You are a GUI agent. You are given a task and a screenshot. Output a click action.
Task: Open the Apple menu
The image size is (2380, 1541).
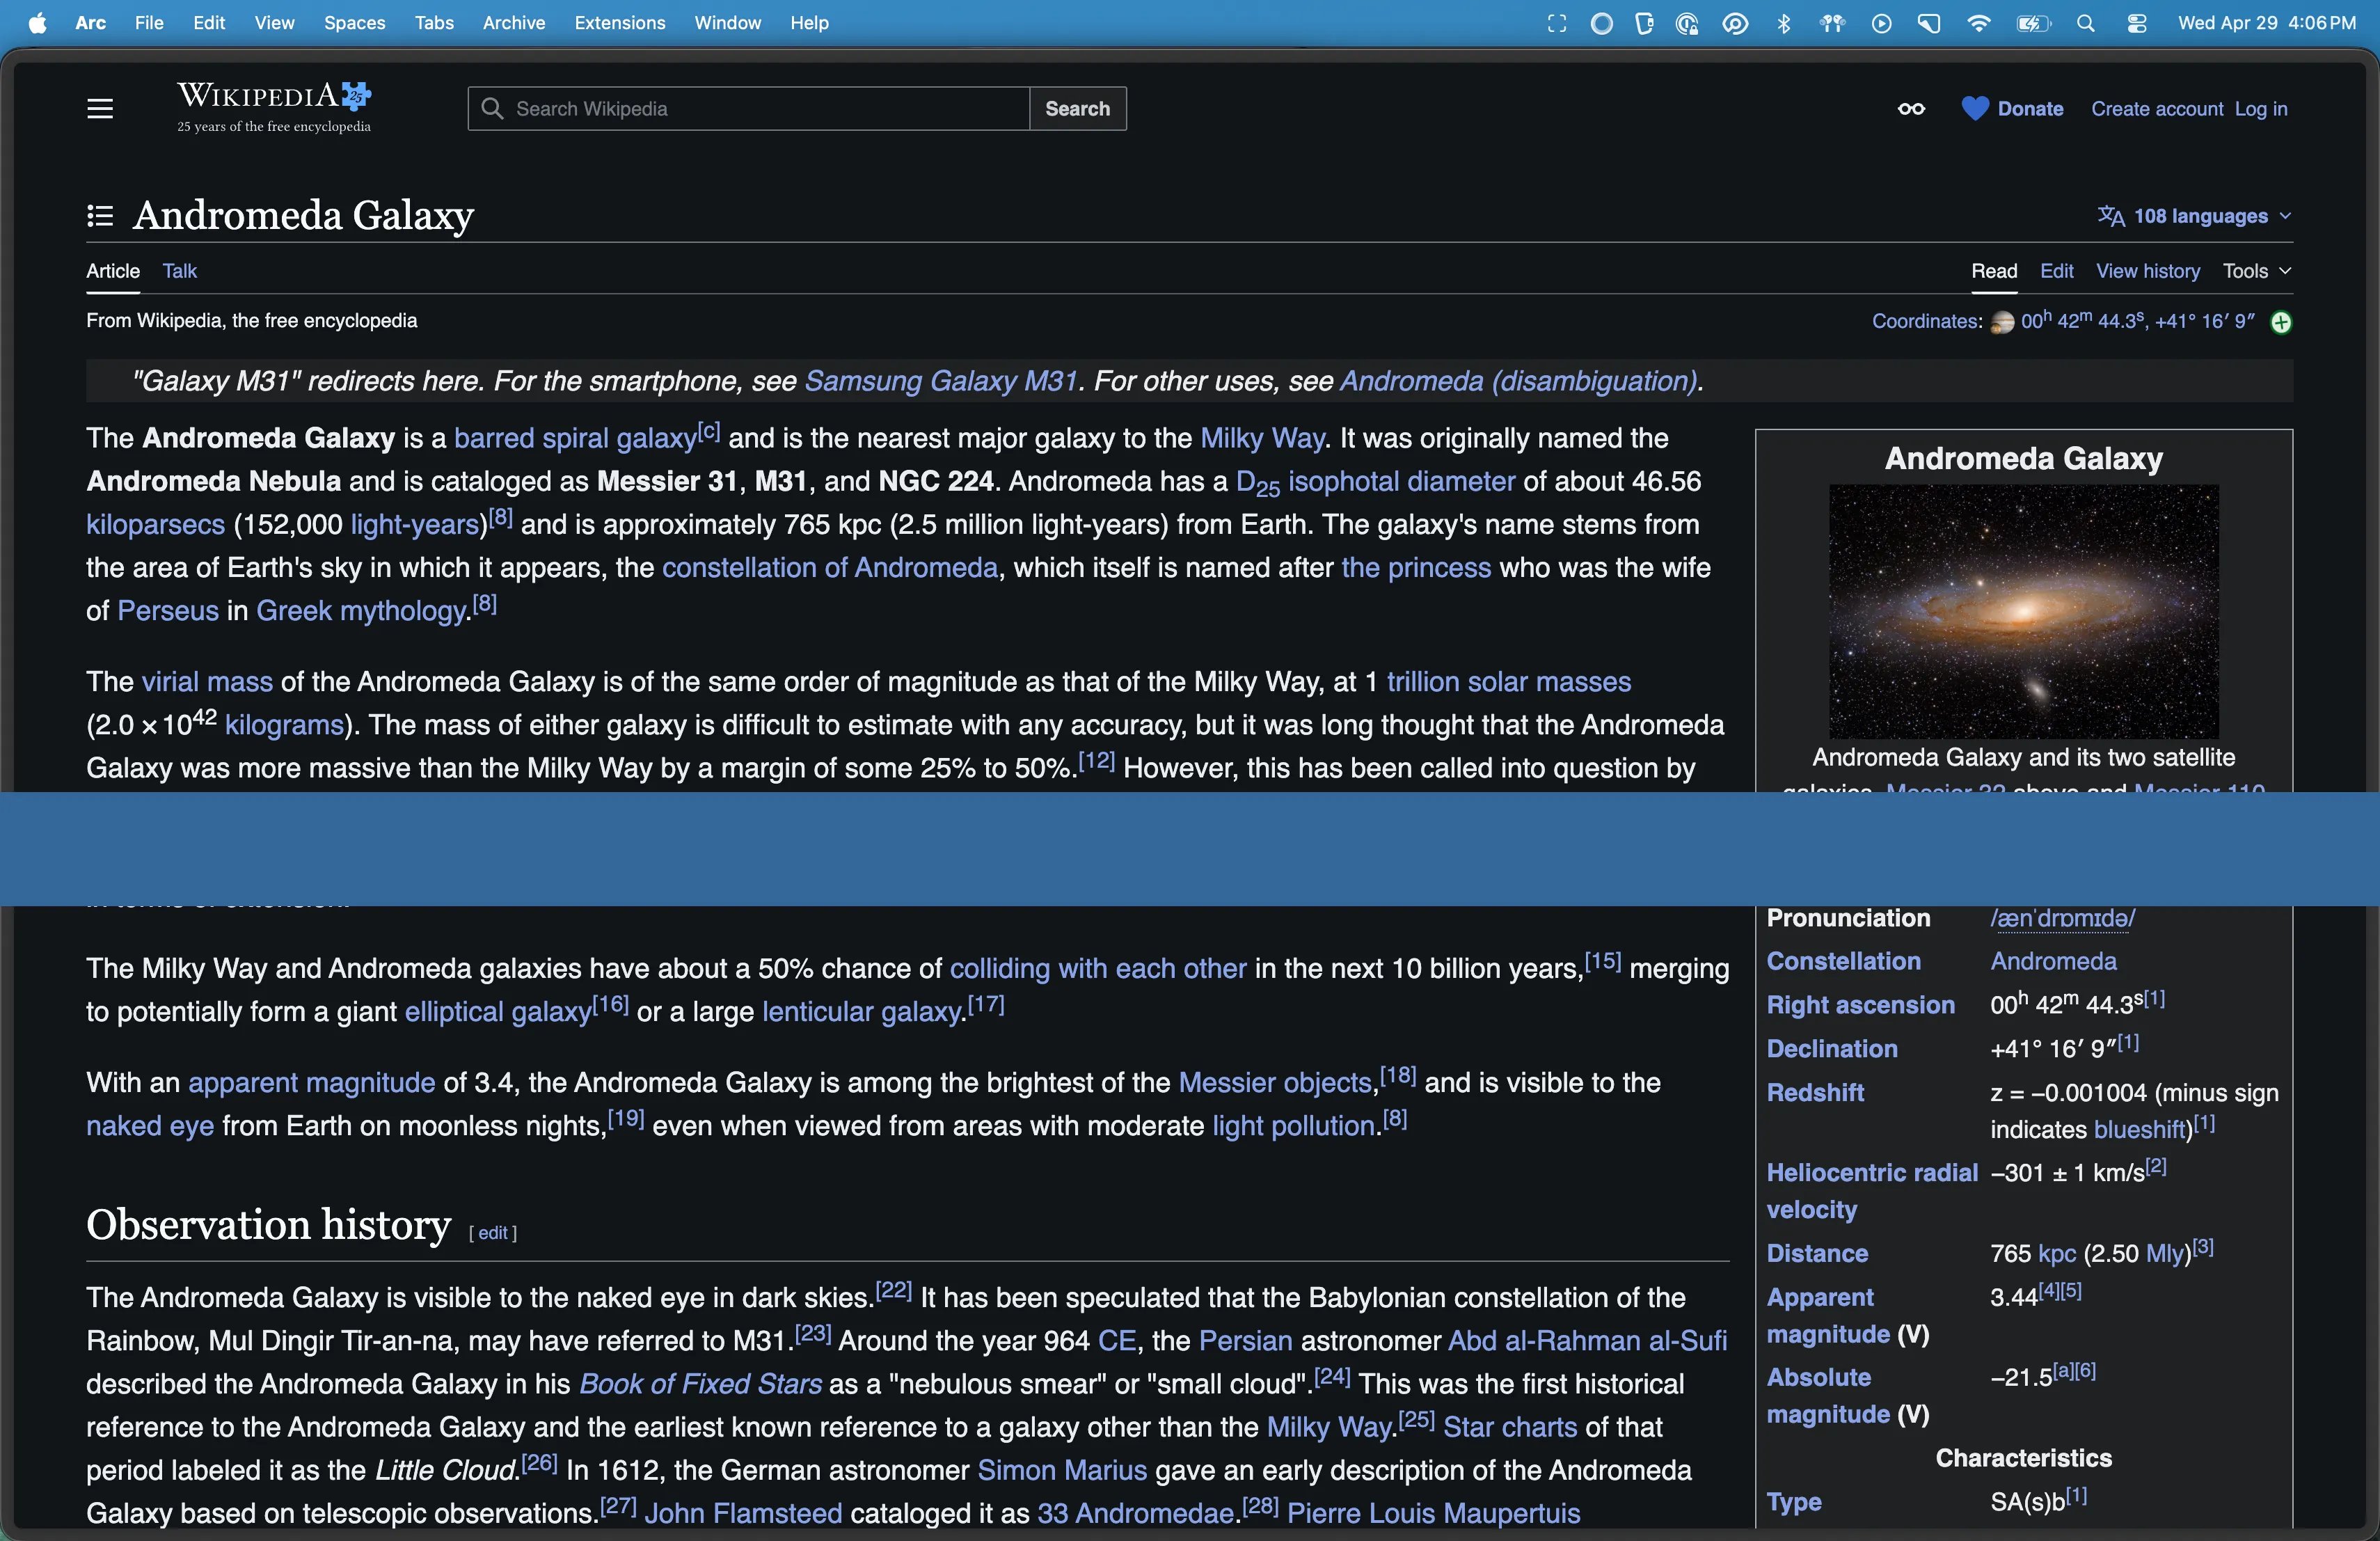pos(37,22)
